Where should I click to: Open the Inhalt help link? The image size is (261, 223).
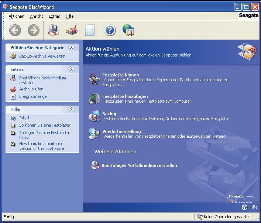tap(24, 118)
